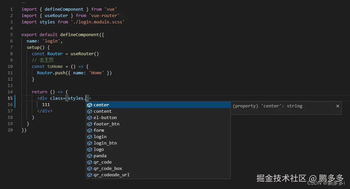Click the '// 去主页' comment
350x189 pixels.
click(43, 60)
